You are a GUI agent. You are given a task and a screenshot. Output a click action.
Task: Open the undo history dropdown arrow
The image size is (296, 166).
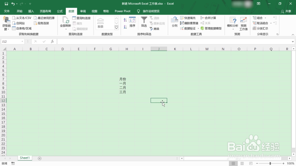pos(17,4)
